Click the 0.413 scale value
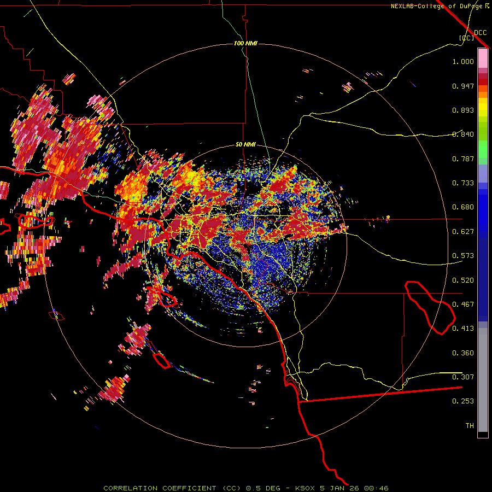The image size is (492, 492). pyautogui.click(x=463, y=329)
